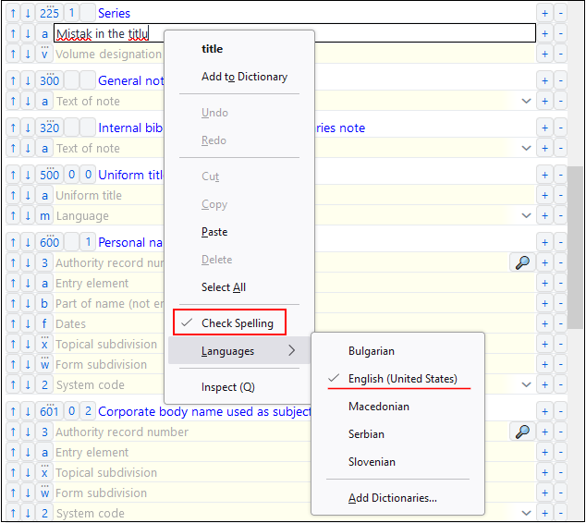This screenshot has width=586, height=523.
Task: Add a new 500 Uniform title field
Action: click(x=544, y=175)
